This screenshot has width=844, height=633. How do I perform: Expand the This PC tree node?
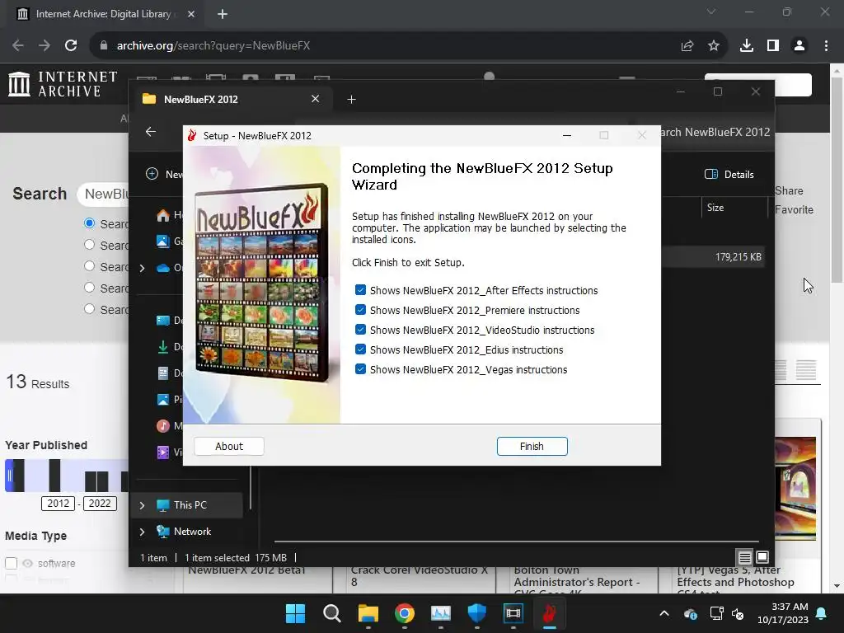click(x=142, y=505)
